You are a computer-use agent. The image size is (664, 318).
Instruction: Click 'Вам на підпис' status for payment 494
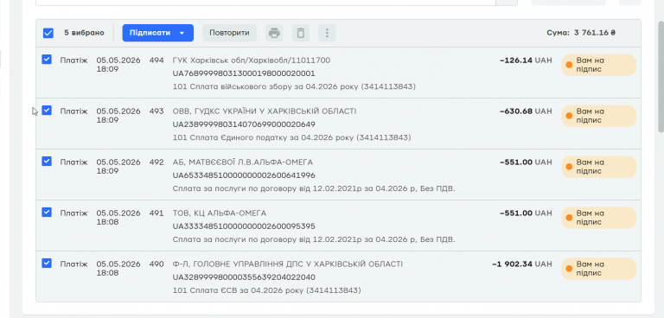point(599,65)
